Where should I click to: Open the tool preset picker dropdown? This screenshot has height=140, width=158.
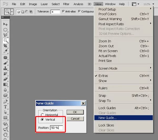click(x=12, y=12)
